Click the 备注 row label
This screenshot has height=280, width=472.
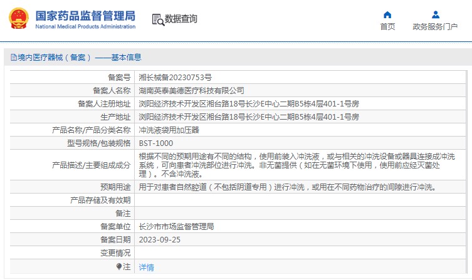123,214
